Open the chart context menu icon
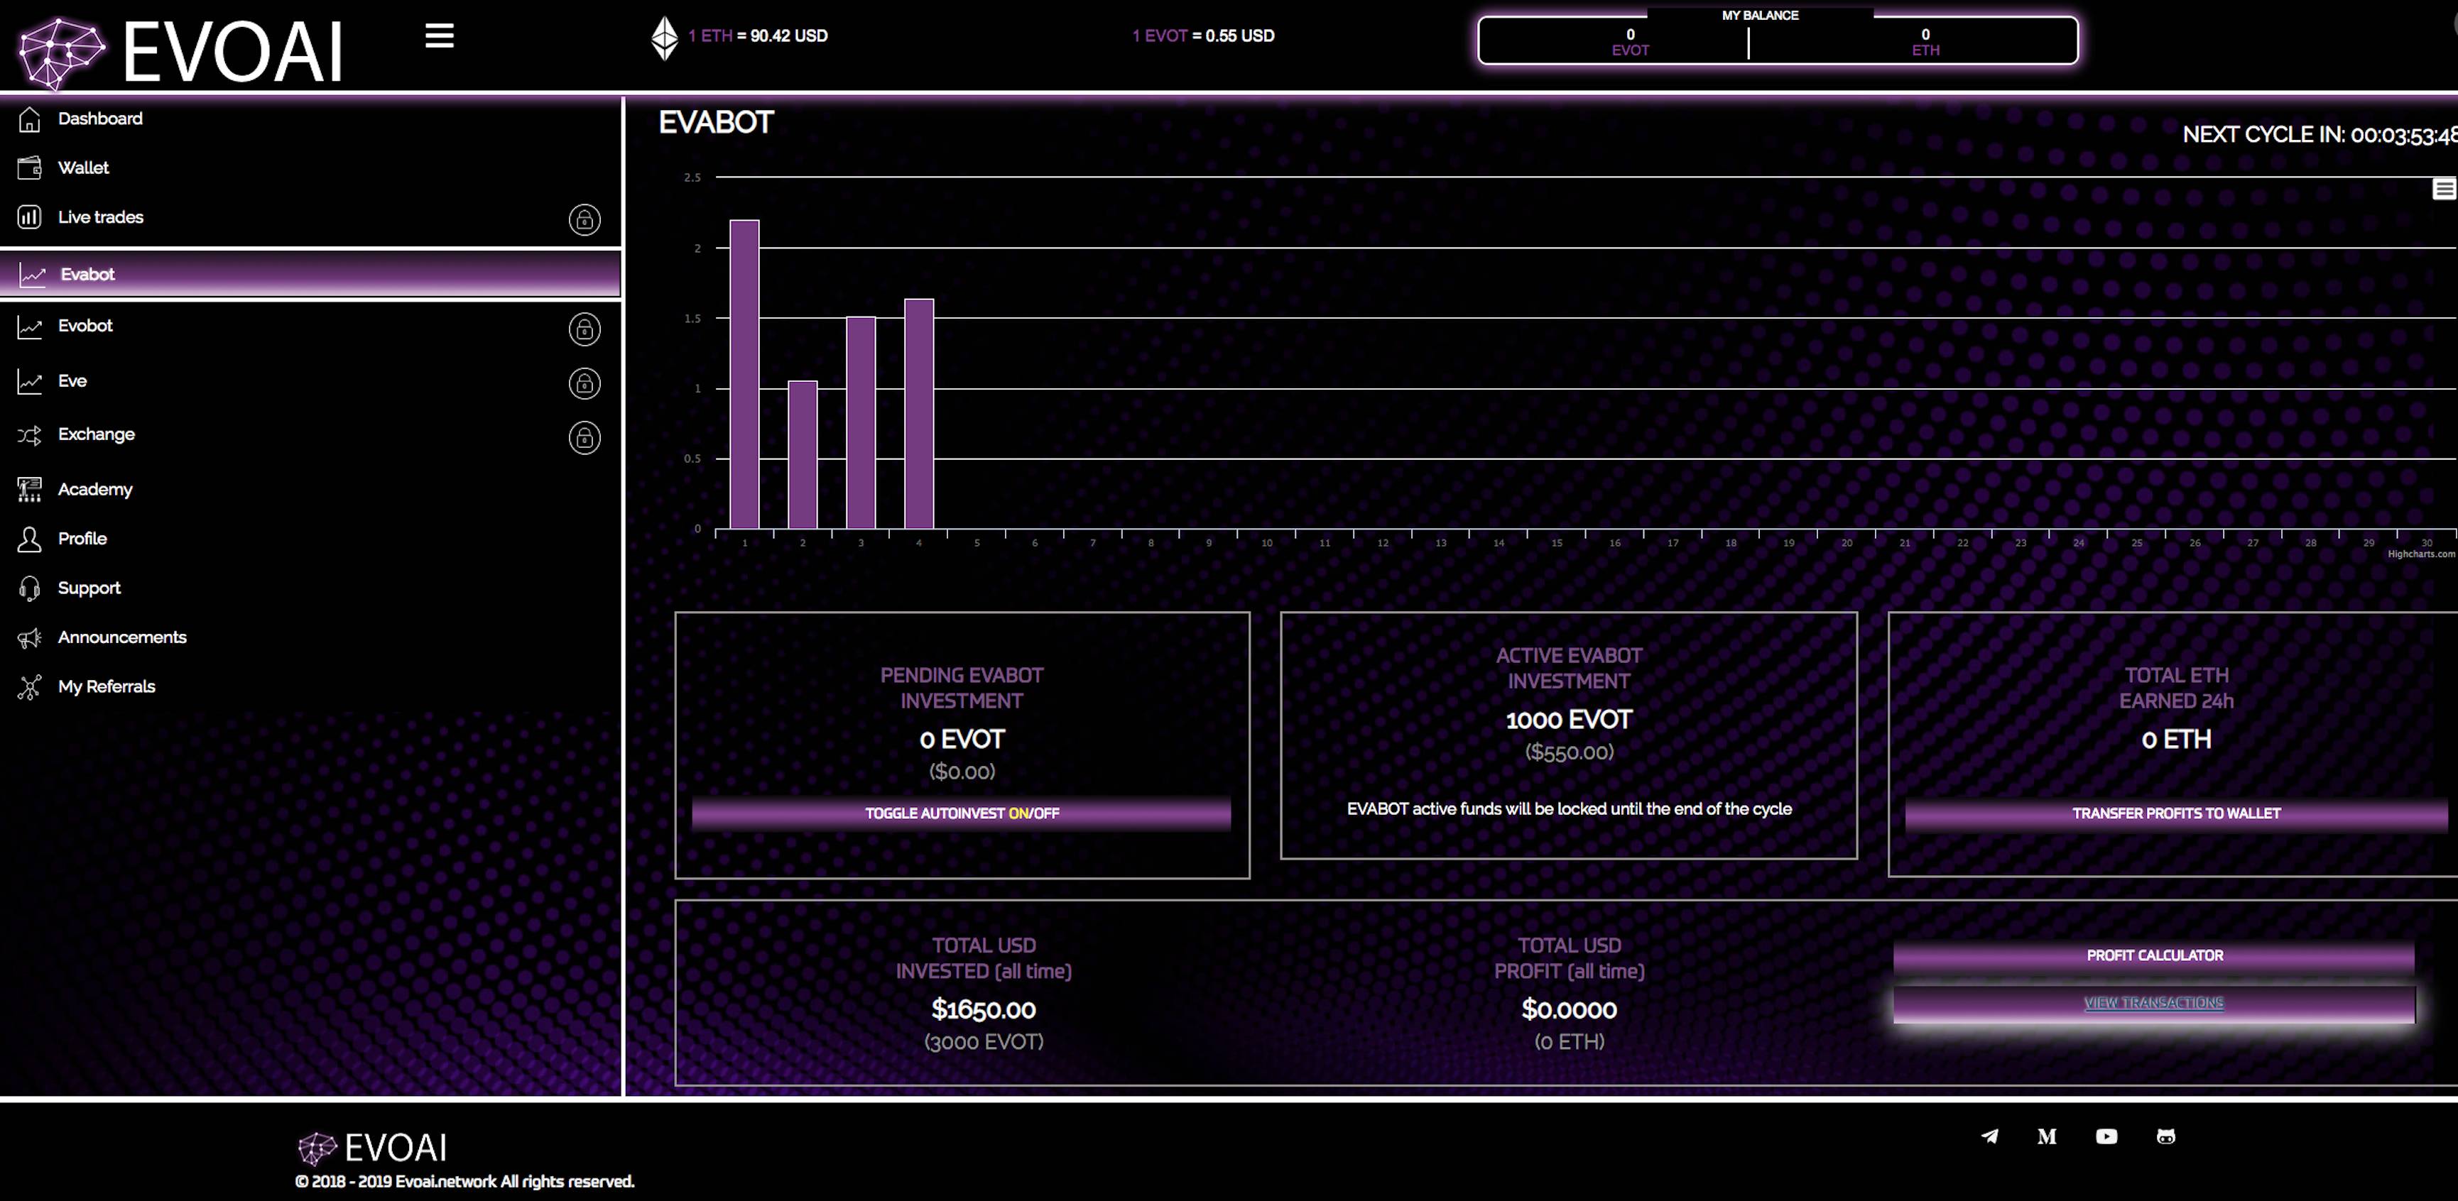This screenshot has width=2458, height=1201. click(x=2444, y=189)
